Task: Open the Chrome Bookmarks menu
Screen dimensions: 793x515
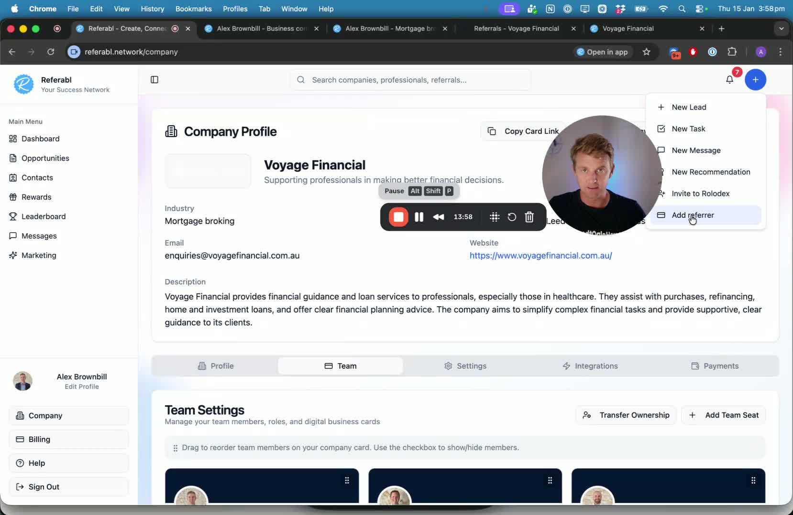Action: tap(193, 9)
